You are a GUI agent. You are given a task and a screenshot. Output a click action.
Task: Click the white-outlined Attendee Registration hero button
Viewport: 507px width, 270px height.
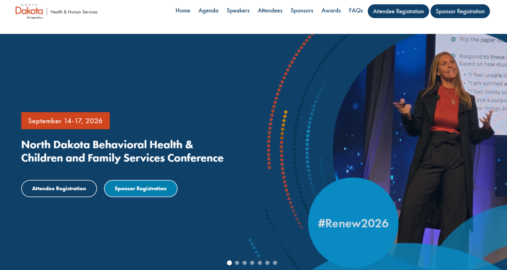59,188
